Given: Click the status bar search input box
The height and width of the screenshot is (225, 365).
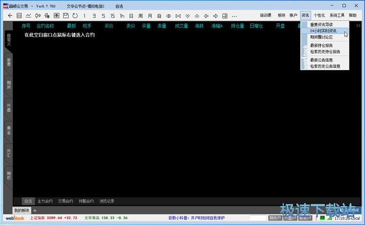Looking at the screenshot, I should point(258,218).
